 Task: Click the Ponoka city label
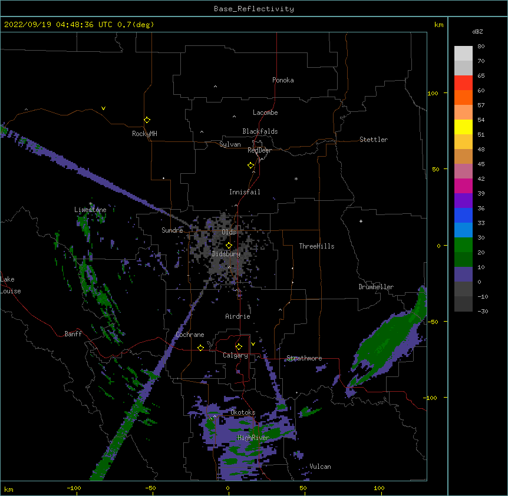pos(283,80)
